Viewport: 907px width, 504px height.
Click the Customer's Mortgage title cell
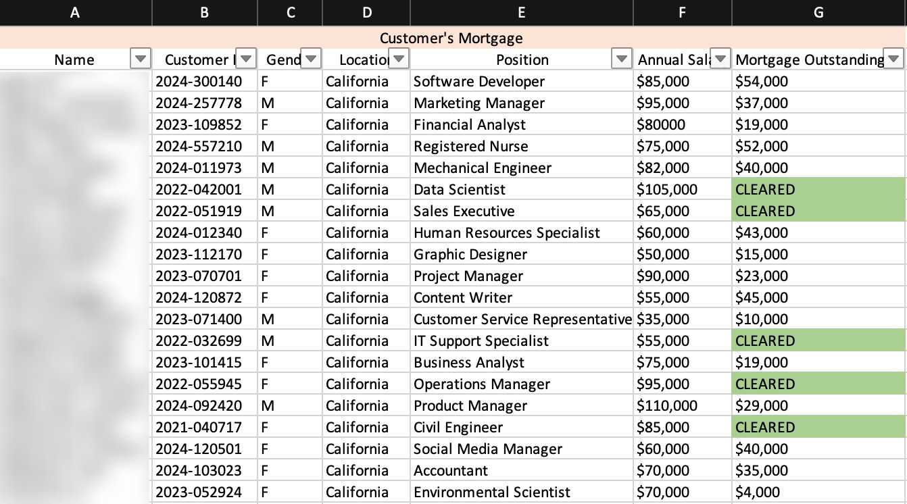click(x=451, y=39)
